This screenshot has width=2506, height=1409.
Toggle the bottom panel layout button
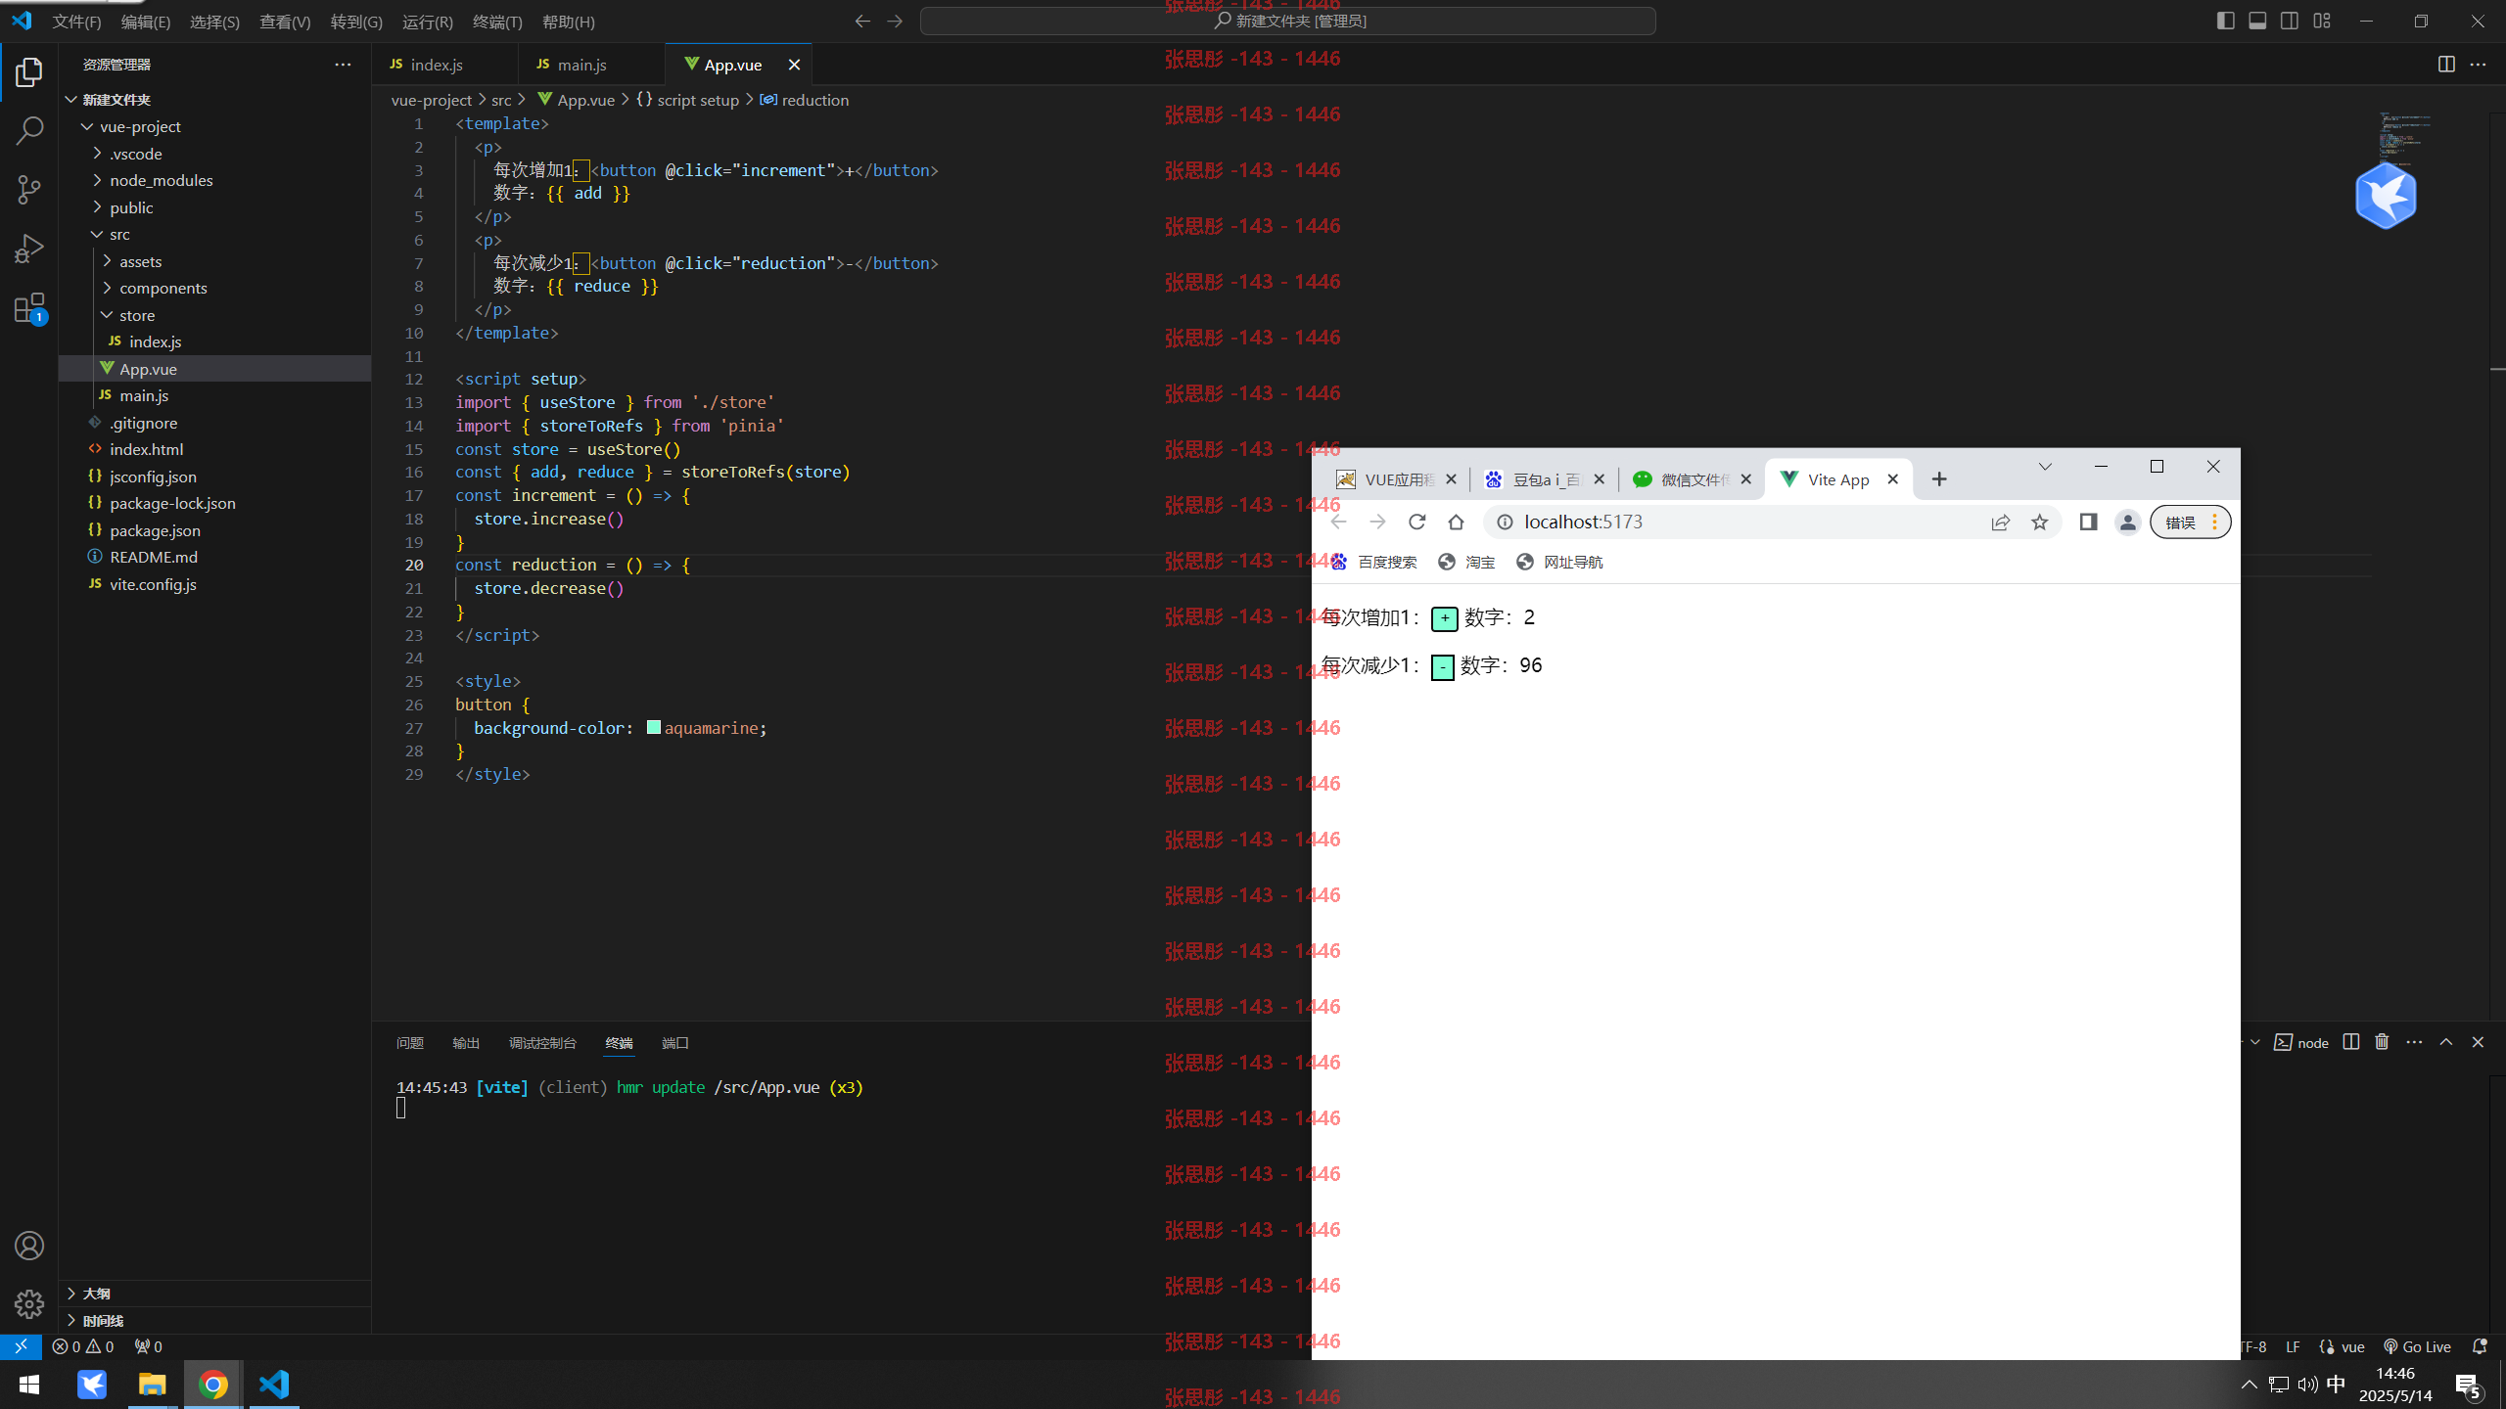(2257, 22)
